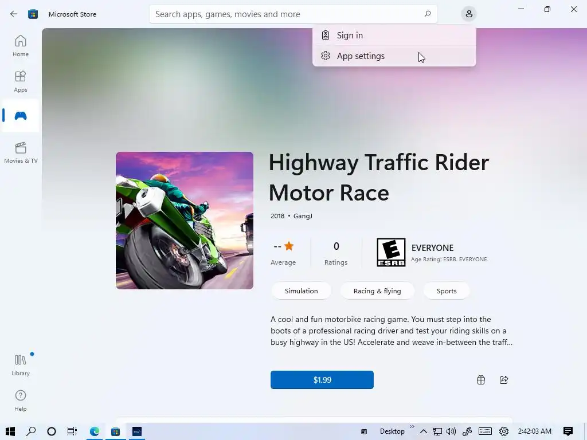Open Microsoft Edge from the taskbar
This screenshot has width=587, height=440.
tap(95, 431)
